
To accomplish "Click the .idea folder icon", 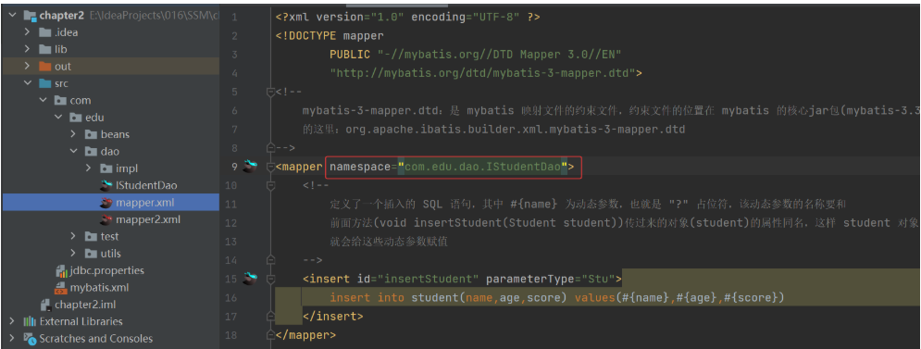I will pyautogui.click(x=44, y=32).
